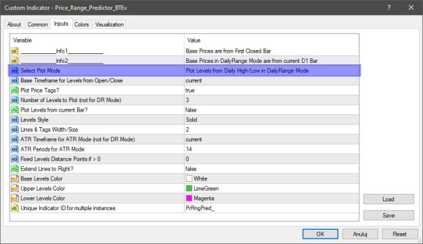Open the About tab
423x244 pixels.
(14, 24)
